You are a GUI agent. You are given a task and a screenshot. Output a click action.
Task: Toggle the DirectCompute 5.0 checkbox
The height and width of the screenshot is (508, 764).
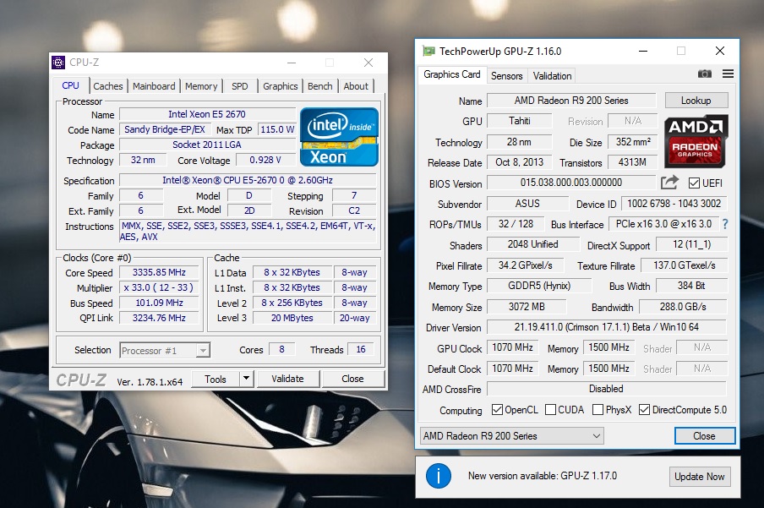[644, 409]
